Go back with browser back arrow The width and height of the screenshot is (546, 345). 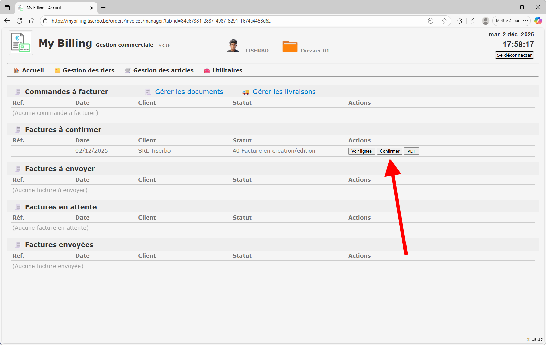[7, 21]
